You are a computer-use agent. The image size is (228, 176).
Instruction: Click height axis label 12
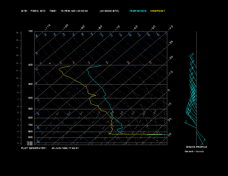coord(17,63)
